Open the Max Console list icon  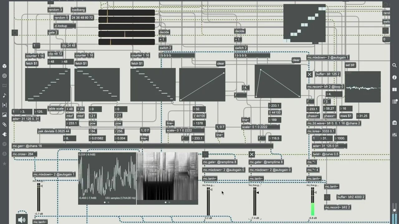point(394,101)
